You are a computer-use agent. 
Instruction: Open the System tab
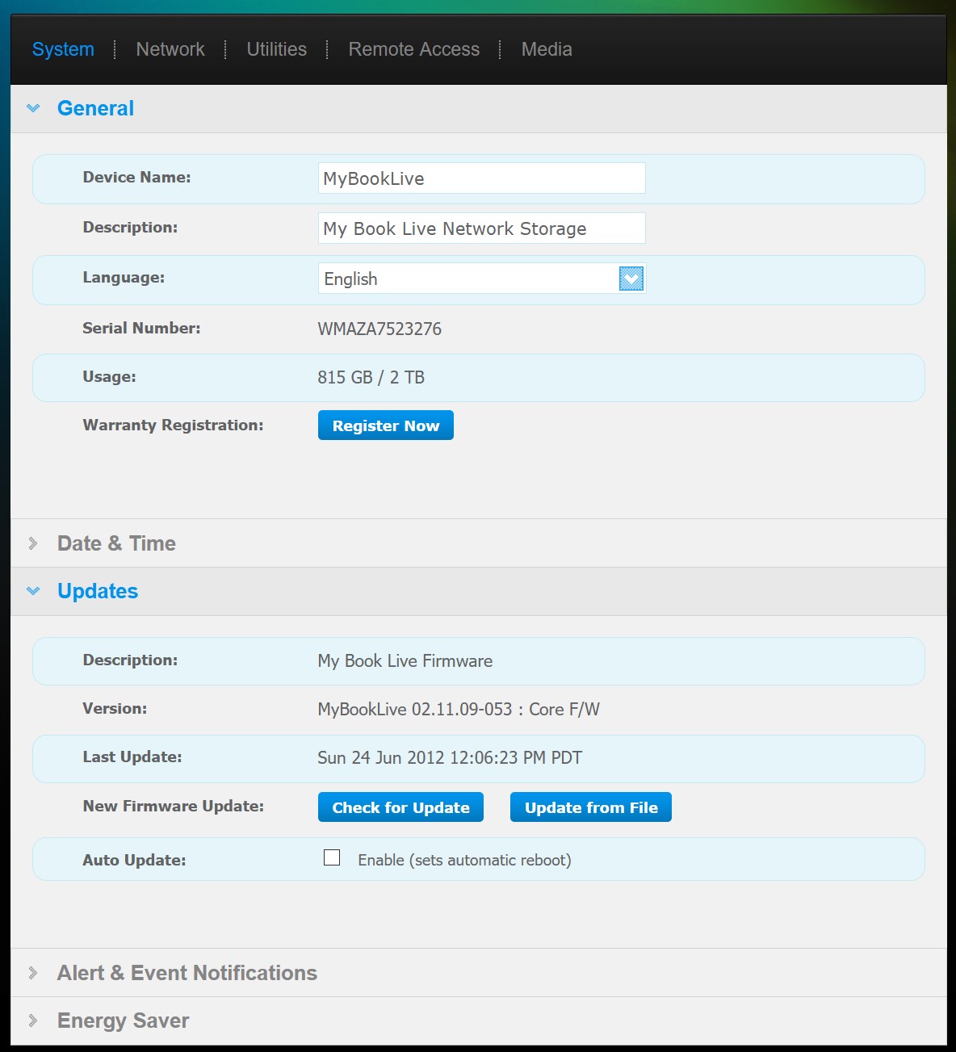point(63,49)
